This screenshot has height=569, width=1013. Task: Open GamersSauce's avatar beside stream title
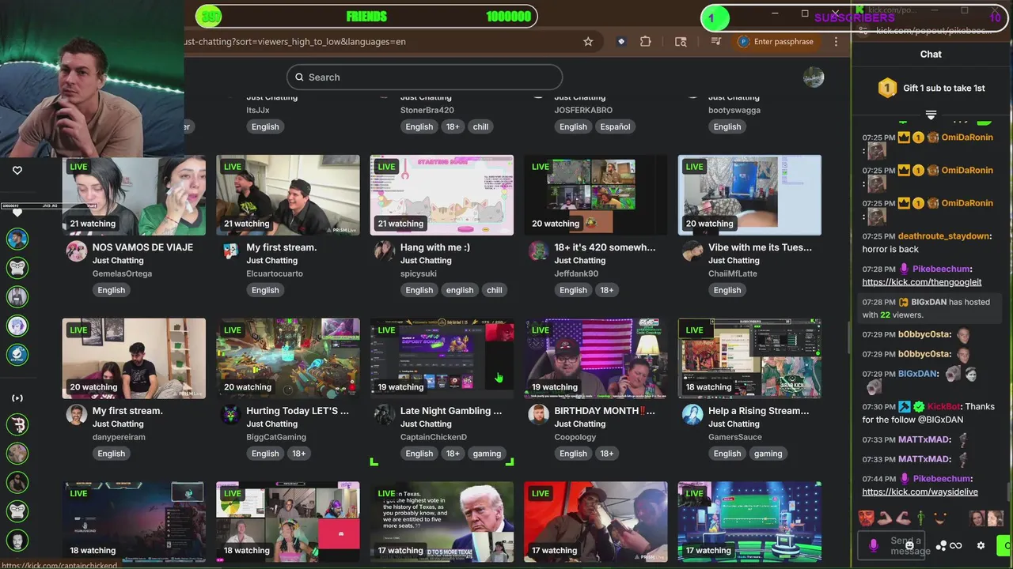692,415
